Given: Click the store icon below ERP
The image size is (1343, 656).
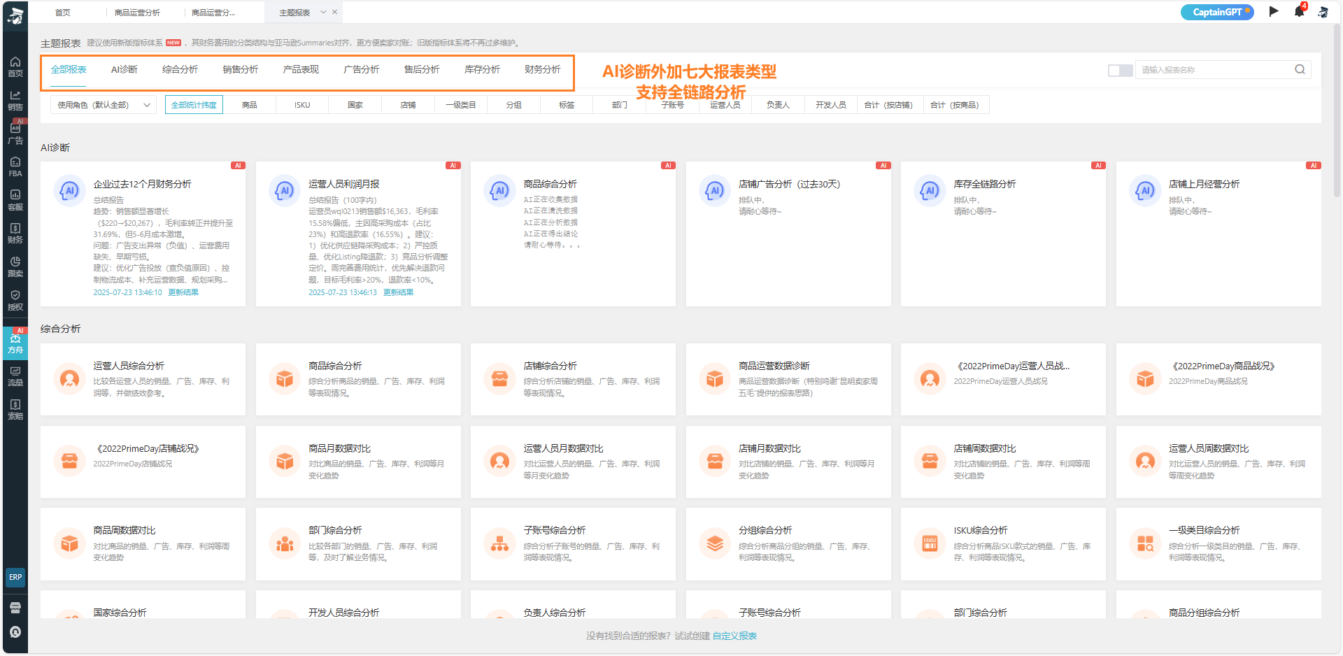Looking at the screenshot, I should (x=15, y=607).
